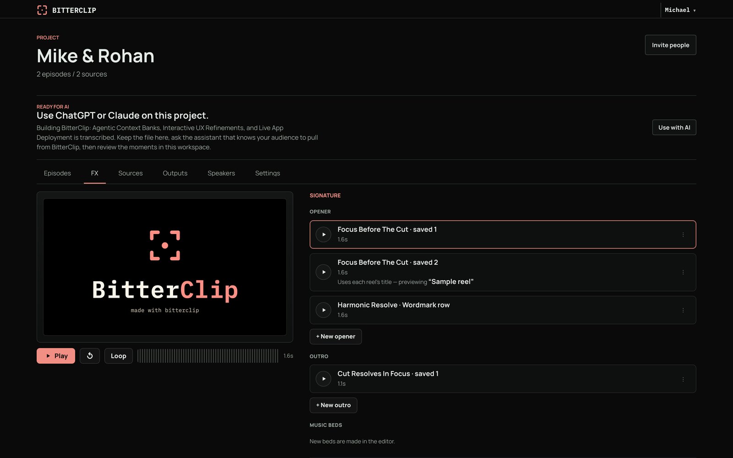Click the New opener button

[x=335, y=337]
